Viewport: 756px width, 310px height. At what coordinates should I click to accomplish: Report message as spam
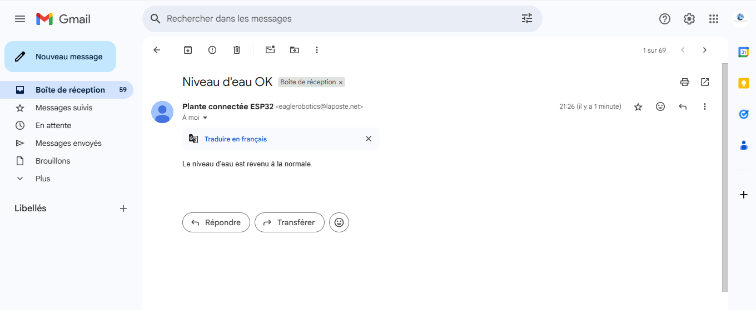pos(212,50)
